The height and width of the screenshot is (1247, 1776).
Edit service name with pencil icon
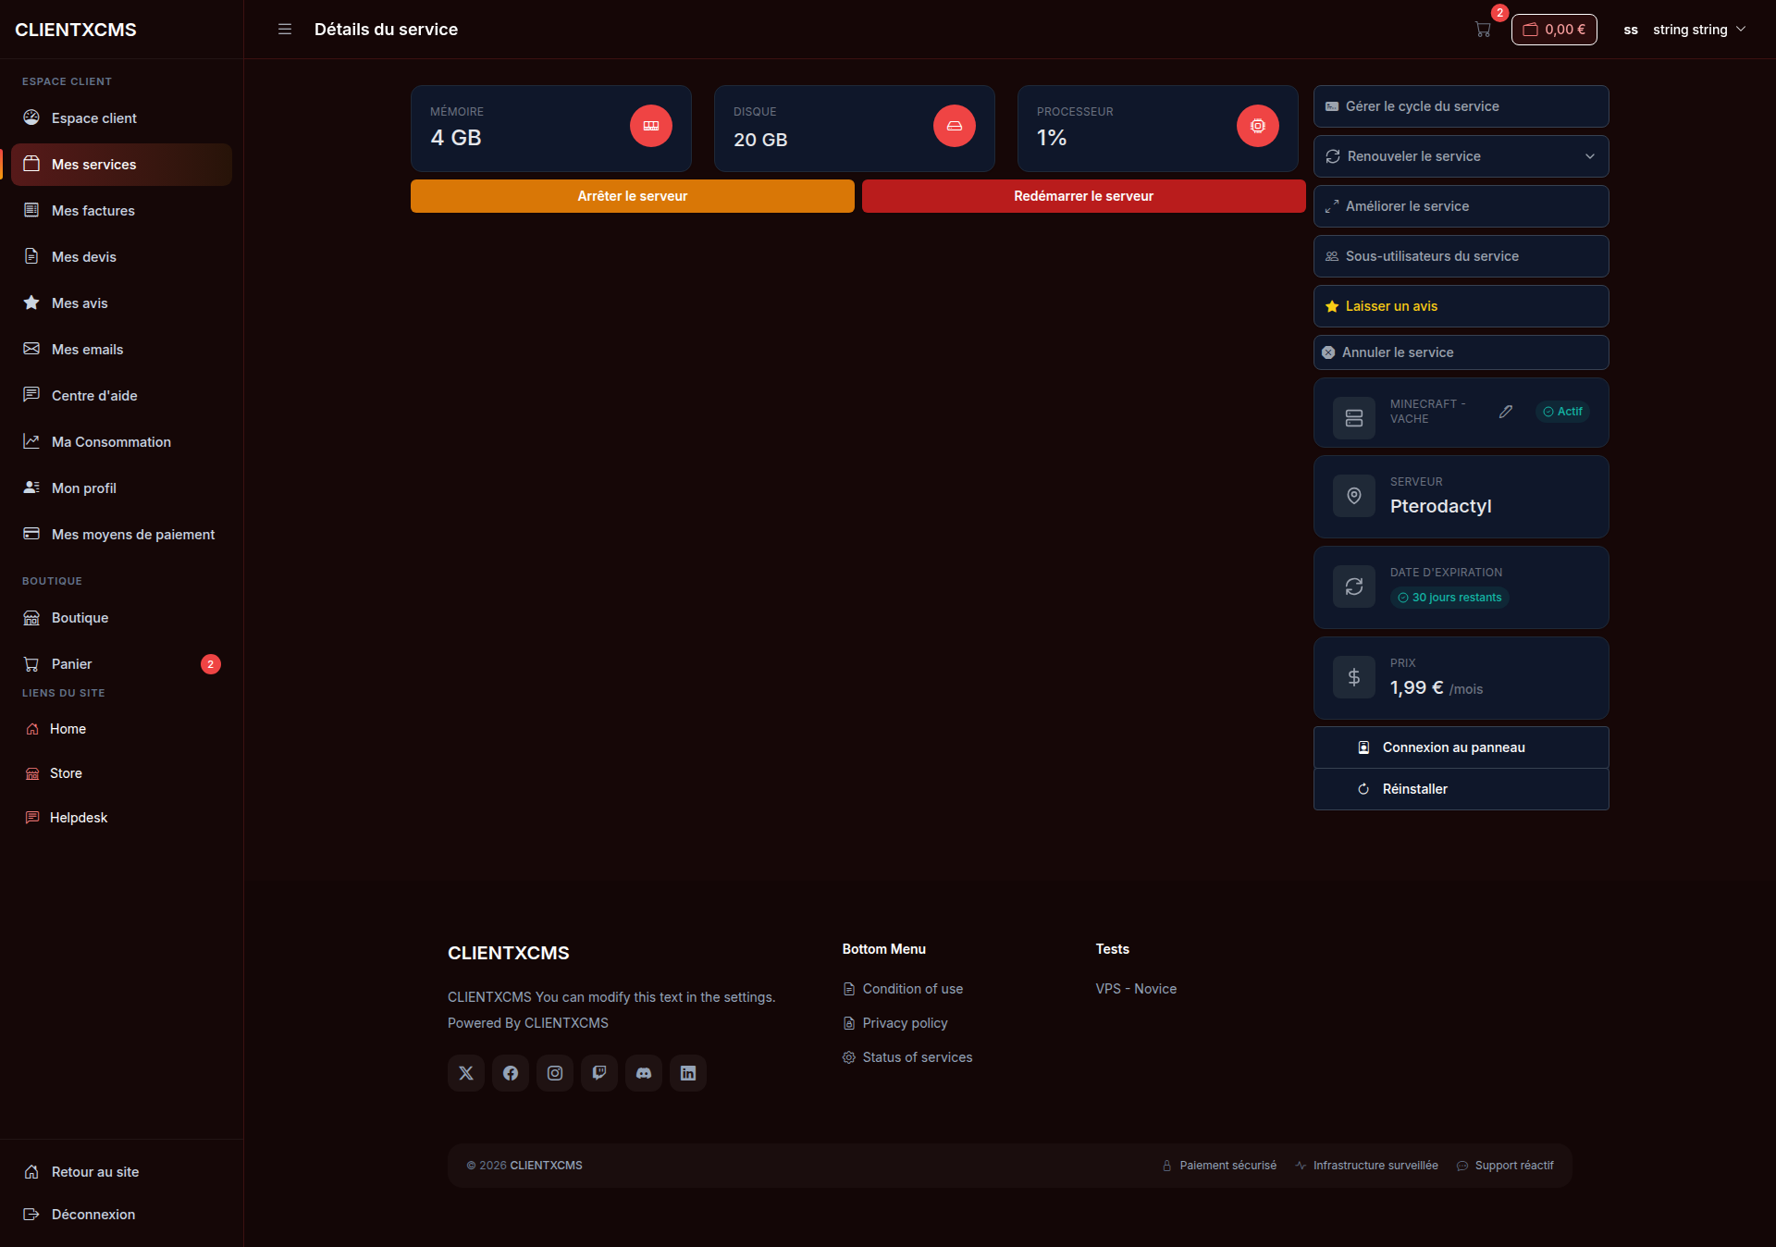(1506, 412)
